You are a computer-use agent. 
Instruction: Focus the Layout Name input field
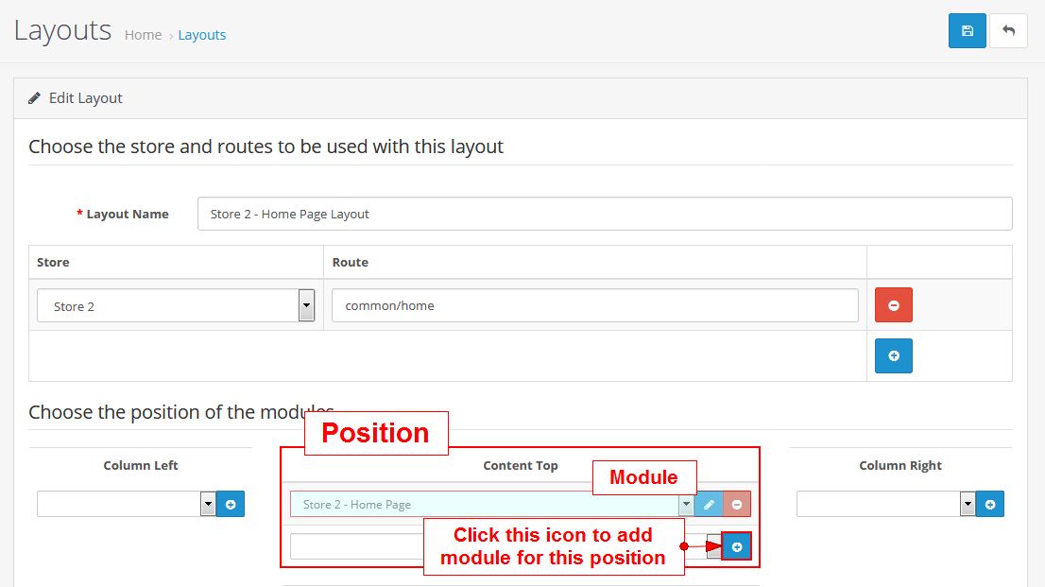click(x=605, y=214)
